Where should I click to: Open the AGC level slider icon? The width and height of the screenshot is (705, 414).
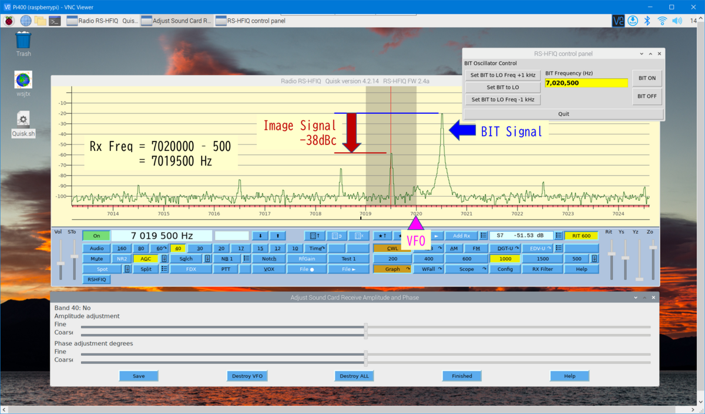(164, 258)
